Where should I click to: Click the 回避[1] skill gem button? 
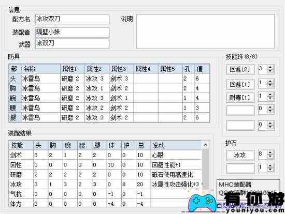tap(240, 84)
